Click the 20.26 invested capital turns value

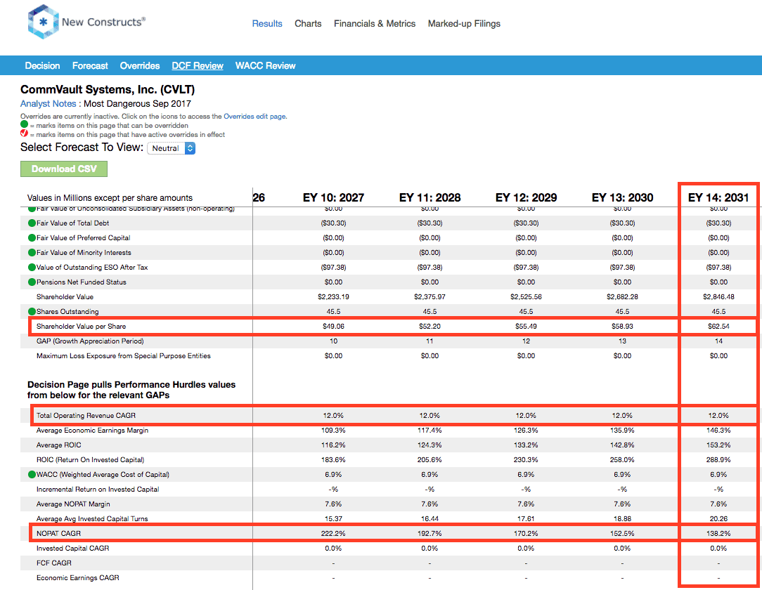[x=718, y=518]
